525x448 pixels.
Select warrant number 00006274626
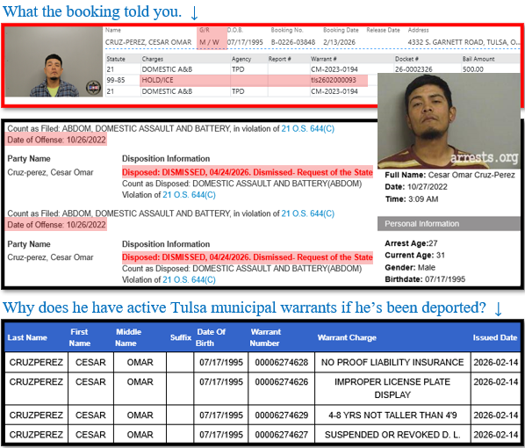coord(282,382)
